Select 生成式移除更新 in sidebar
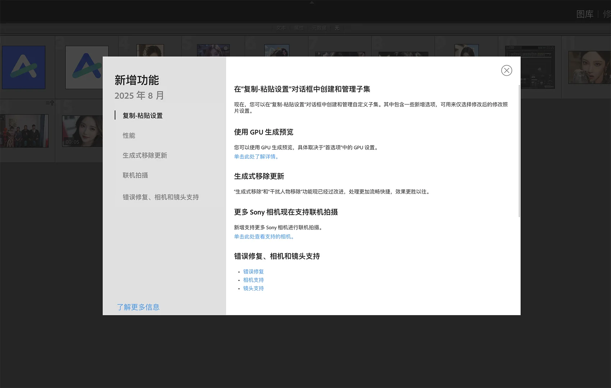The height and width of the screenshot is (388, 611). click(145, 155)
